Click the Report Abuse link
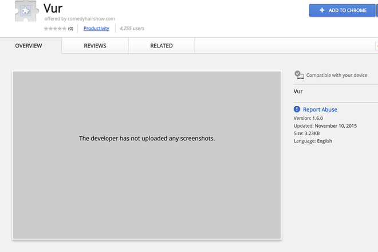The image size is (378, 252). 320,109
